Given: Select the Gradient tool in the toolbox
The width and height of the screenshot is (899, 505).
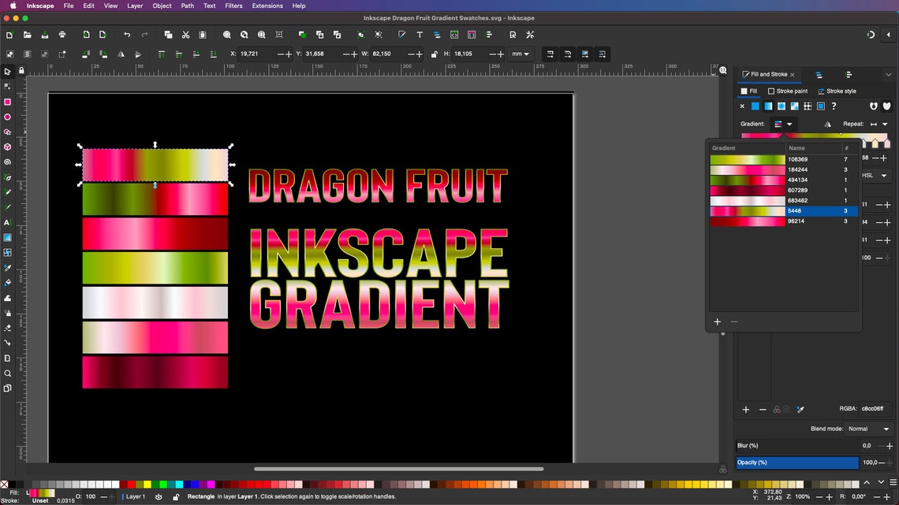Looking at the screenshot, I should click(9, 237).
